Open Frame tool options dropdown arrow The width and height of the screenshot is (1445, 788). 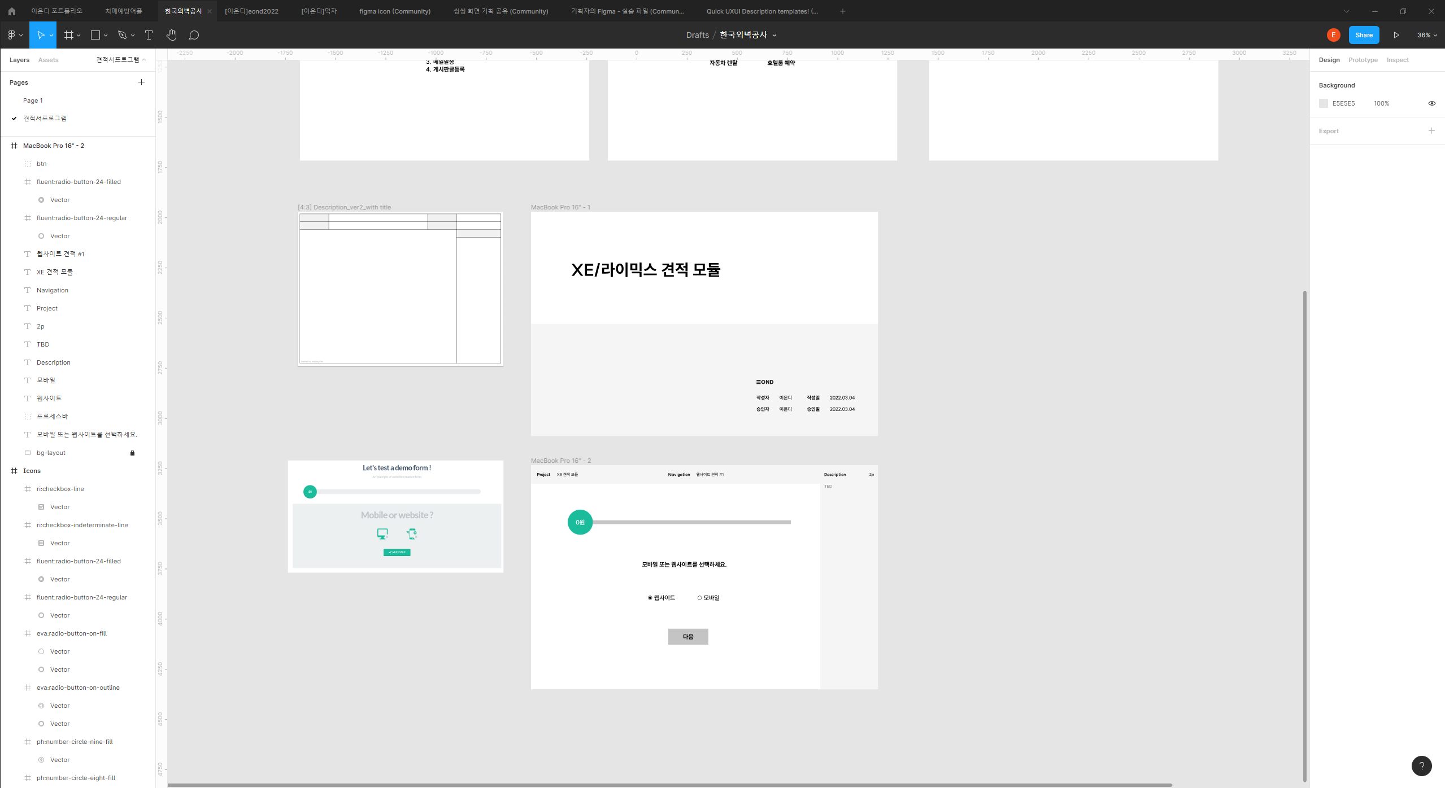pos(79,35)
